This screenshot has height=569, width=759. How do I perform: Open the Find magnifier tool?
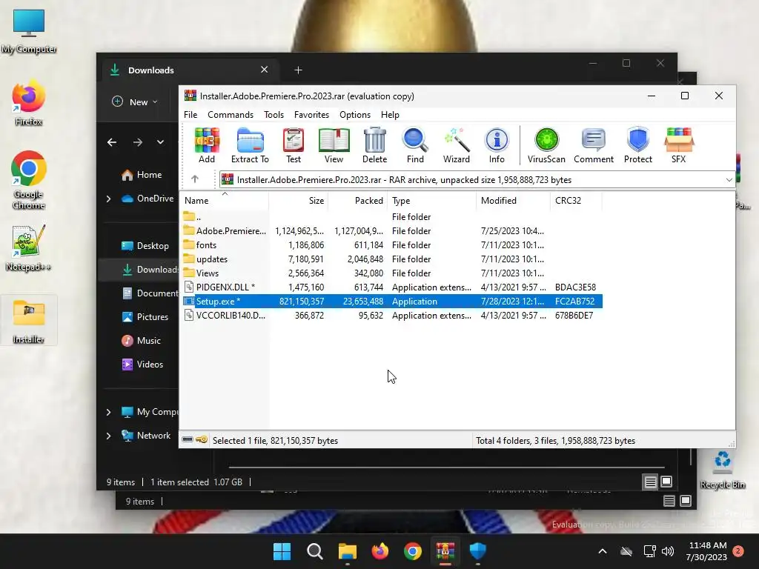pyautogui.click(x=415, y=145)
